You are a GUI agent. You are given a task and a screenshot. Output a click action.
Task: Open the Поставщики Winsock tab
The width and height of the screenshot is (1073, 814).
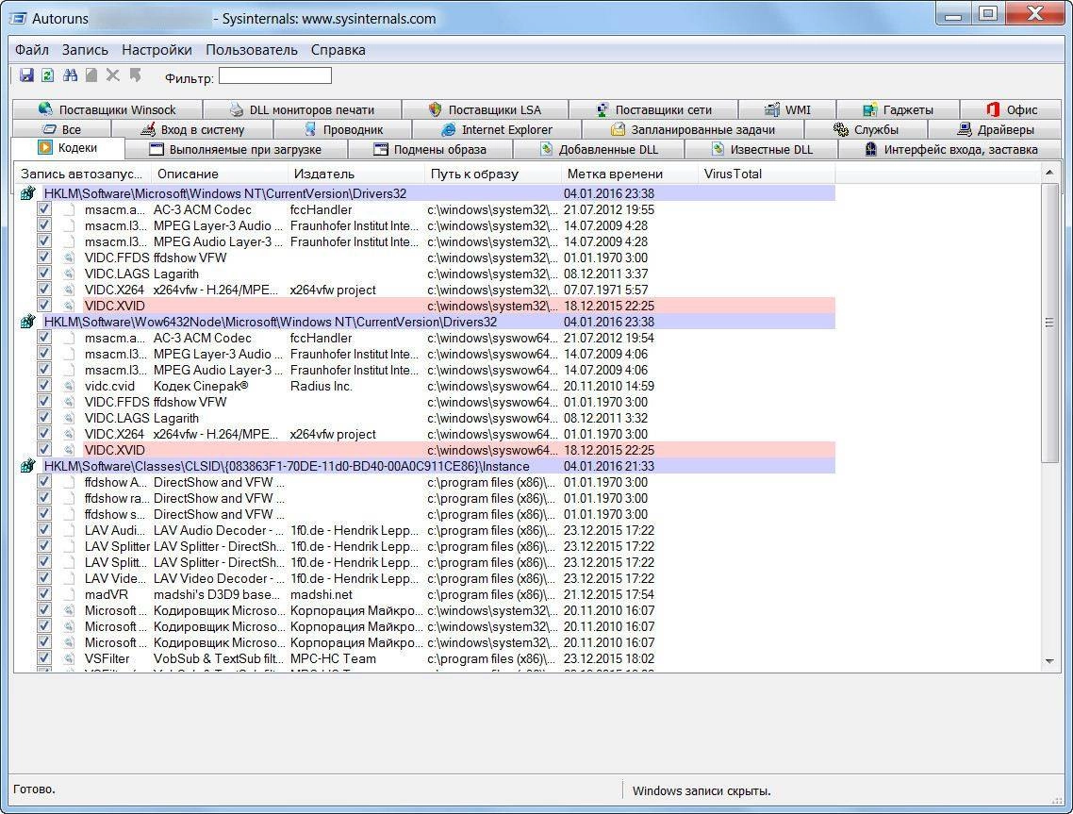(x=107, y=109)
